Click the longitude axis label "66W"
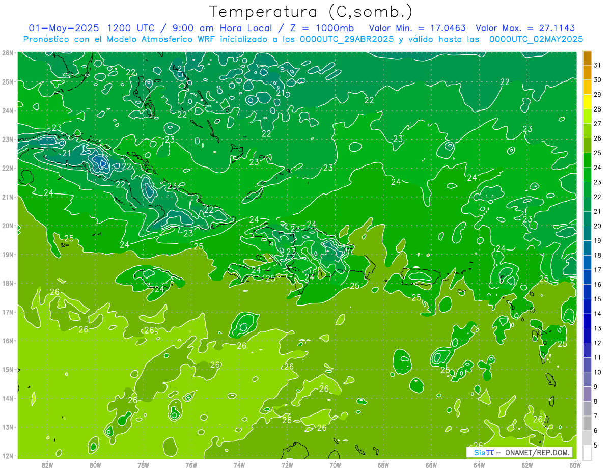This screenshot has width=611, height=472. click(x=431, y=465)
